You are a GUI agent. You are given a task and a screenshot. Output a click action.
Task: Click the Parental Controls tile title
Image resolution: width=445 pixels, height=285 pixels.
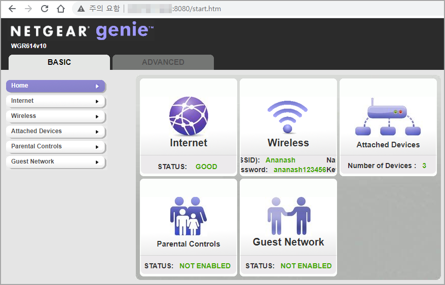pyautogui.click(x=189, y=244)
